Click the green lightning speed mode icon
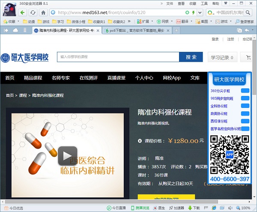The height and width of the screenshot is (212, 257). (x=194, y=12)
